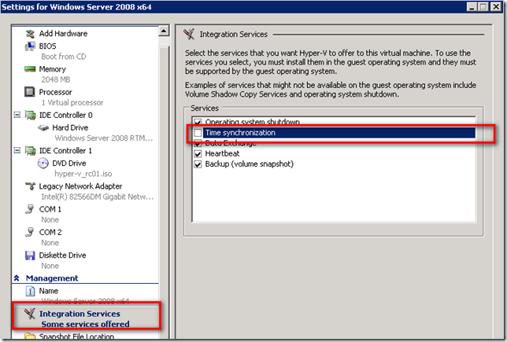Click 'Windows Server 2008 RTM...' disk name
This screenshot has width=507, height=342.
click(104, 138)
